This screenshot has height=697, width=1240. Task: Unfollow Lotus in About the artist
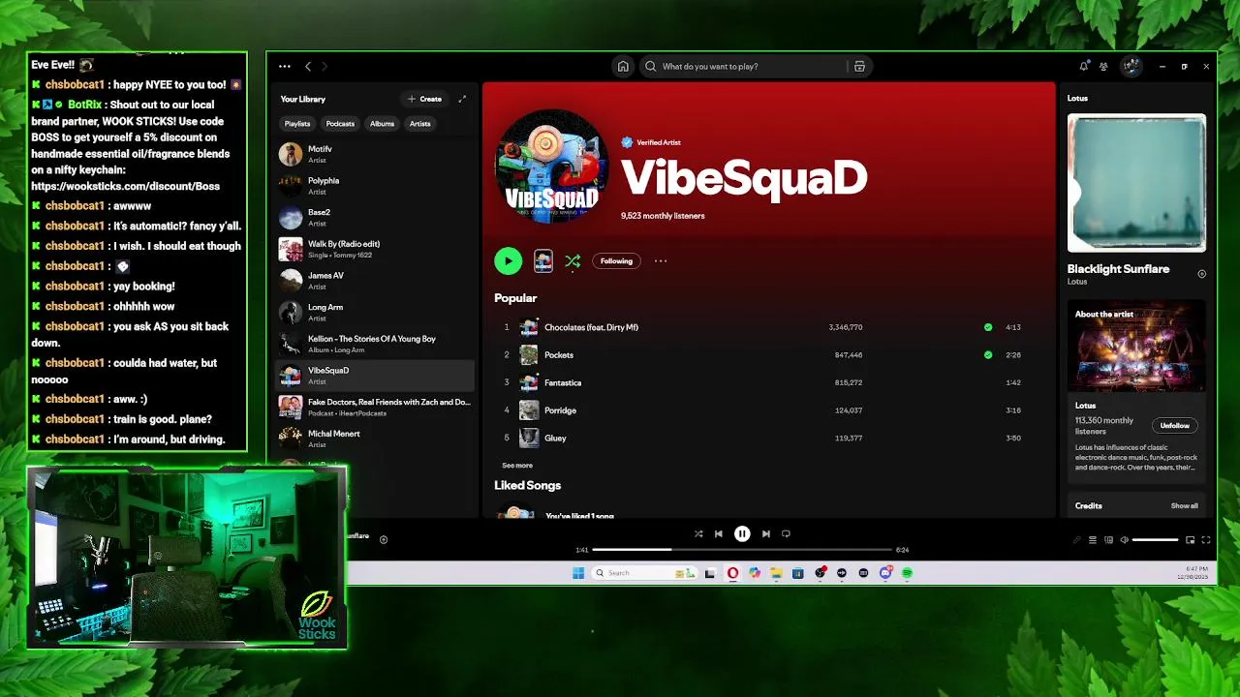[1175, 426]
